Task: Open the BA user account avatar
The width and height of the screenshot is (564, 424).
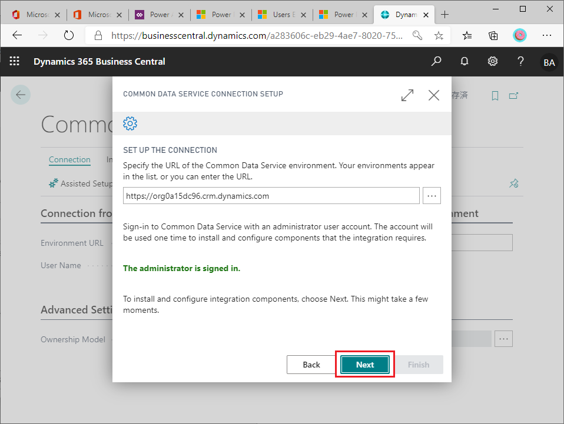Action: click(549, 62)
